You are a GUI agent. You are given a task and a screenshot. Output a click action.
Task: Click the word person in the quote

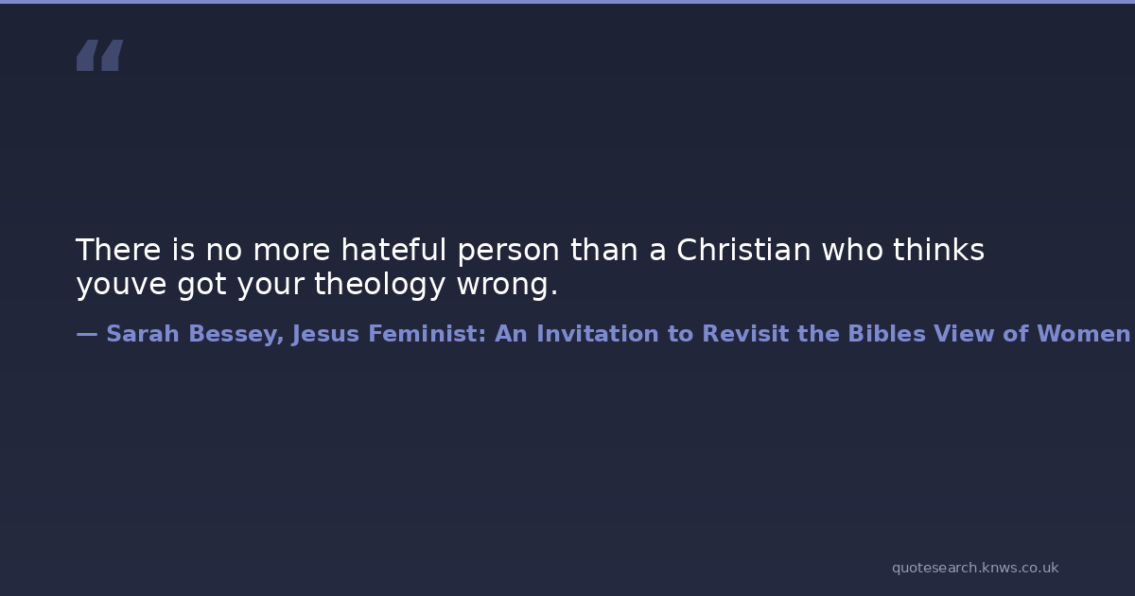pos(509,251)
